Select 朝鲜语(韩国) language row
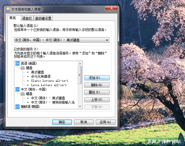185x146 pixels. (x=30, y=107)
